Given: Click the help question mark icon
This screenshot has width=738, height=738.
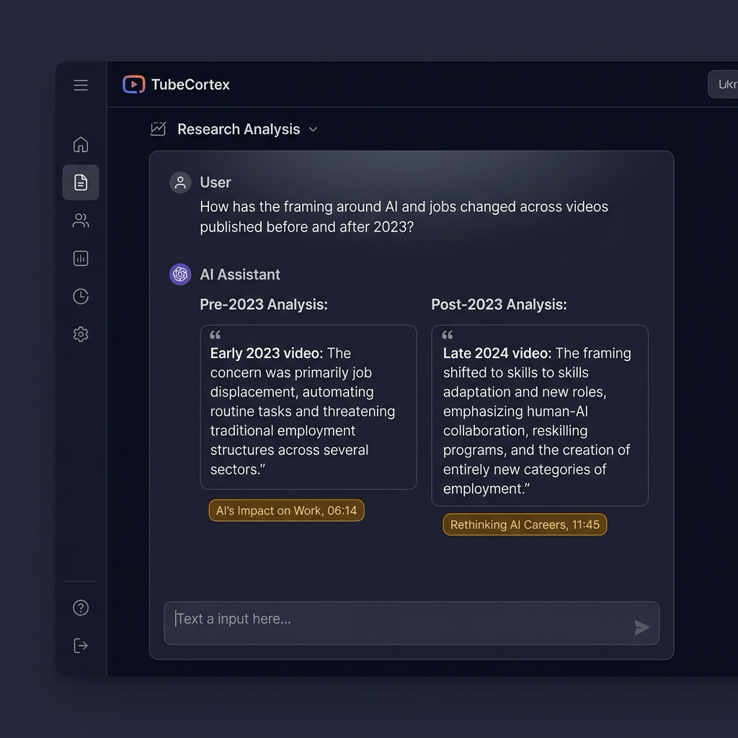Looking at the screenshot, I should pos(81,608).
